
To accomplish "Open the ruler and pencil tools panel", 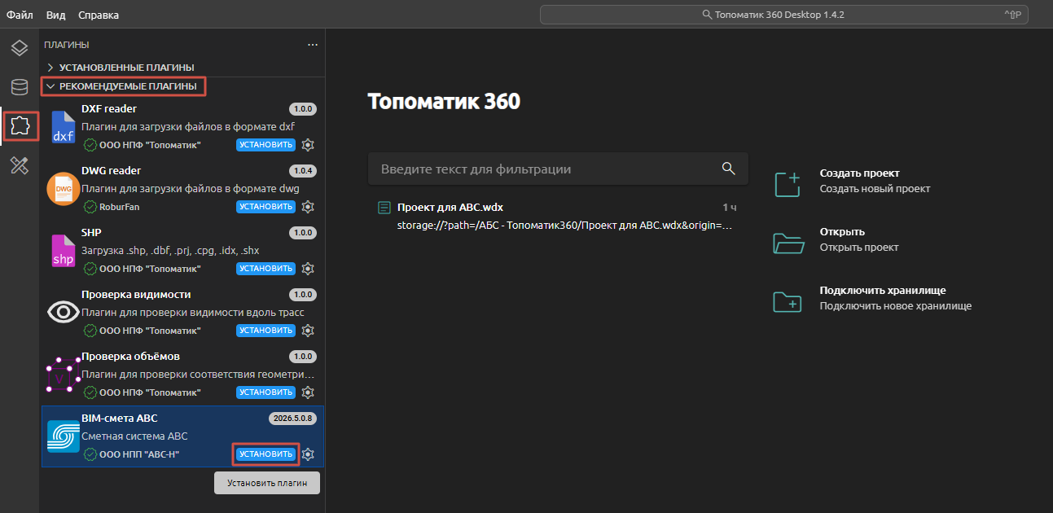I will coord(20,166).
